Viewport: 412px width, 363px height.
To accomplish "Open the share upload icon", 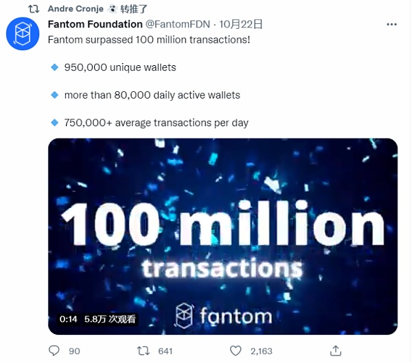I will click(x=336, y=351).
